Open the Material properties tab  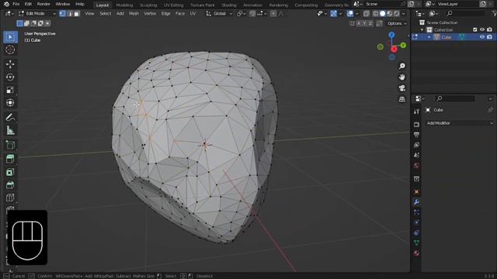click(416, 253)
